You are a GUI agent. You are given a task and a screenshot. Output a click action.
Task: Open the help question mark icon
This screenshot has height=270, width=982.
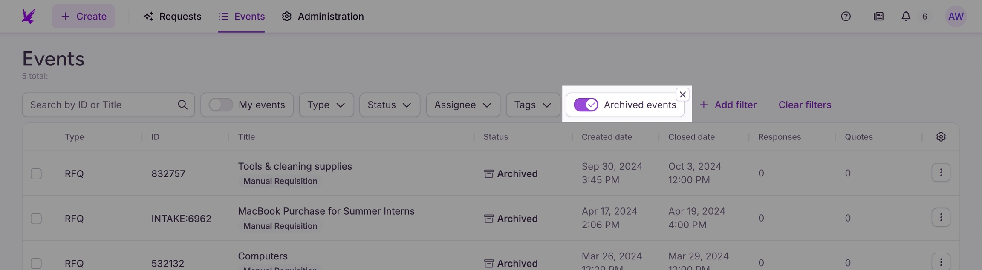[x=846, y=16]
